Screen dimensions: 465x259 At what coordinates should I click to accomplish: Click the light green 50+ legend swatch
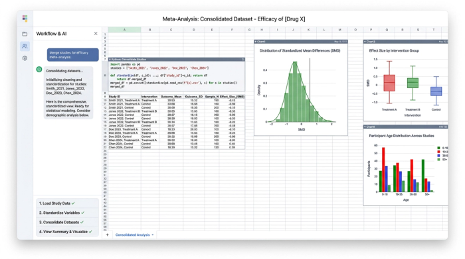point(438,160)
